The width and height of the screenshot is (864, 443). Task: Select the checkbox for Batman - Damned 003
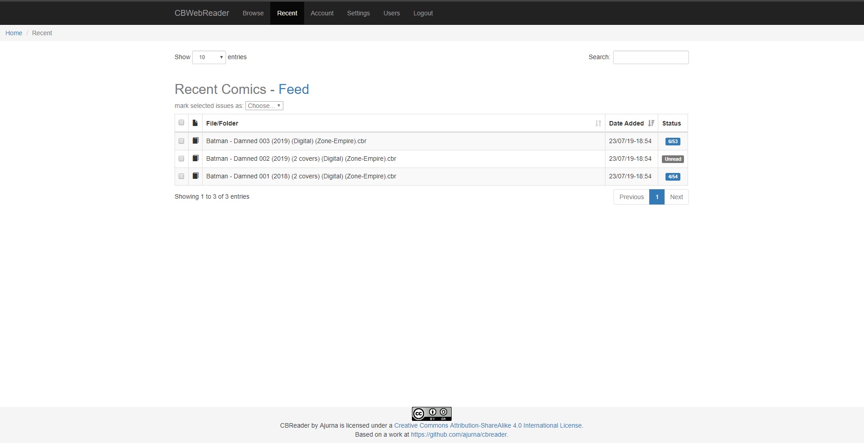(181, 140)
